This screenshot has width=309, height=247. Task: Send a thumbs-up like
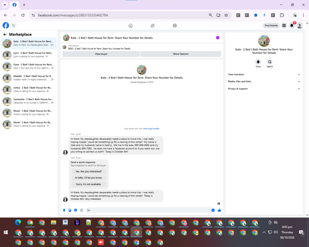(x=219, y=210)
